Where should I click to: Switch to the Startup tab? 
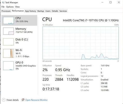click(41, 11)
